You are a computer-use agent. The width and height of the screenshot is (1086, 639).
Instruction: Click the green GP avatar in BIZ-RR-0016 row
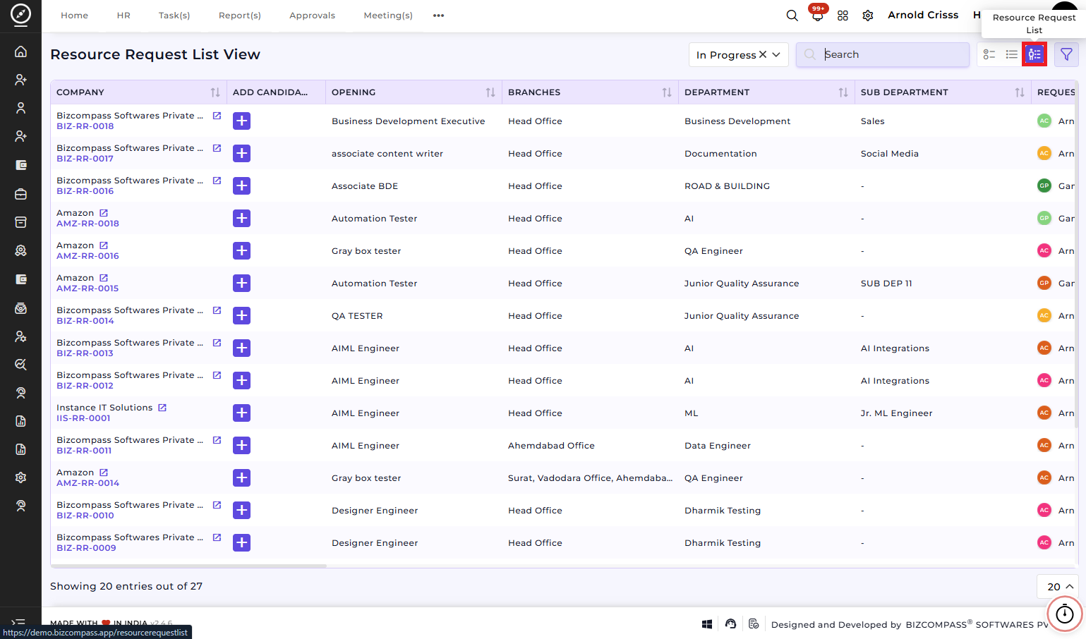1044,186
